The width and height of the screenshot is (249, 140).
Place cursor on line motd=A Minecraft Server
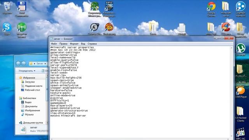68,116
